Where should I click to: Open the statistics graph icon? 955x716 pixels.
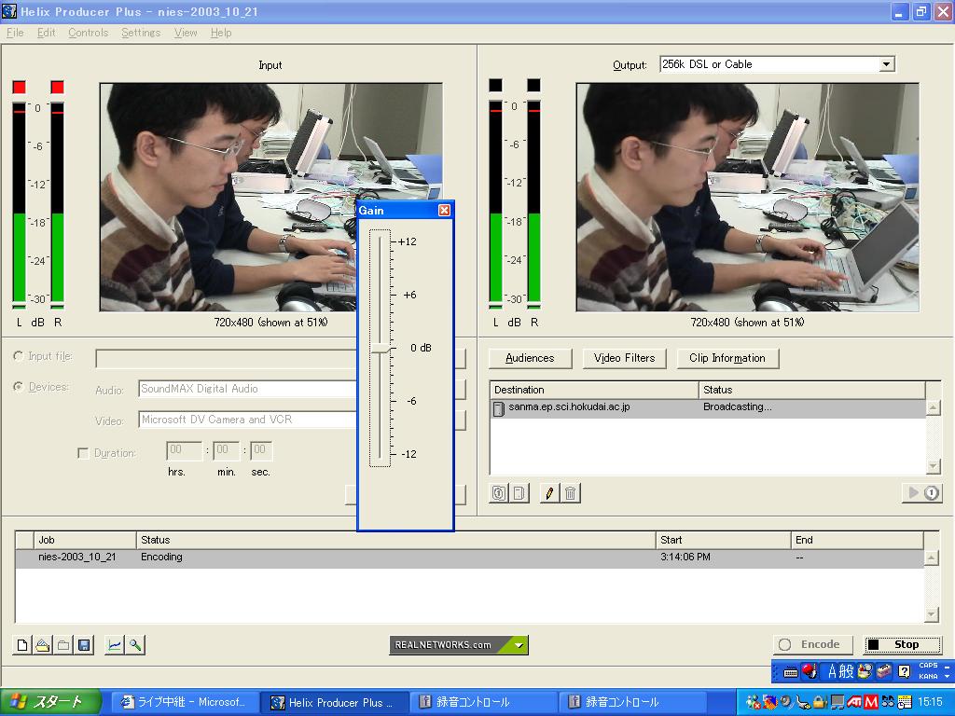pos(114,645)
